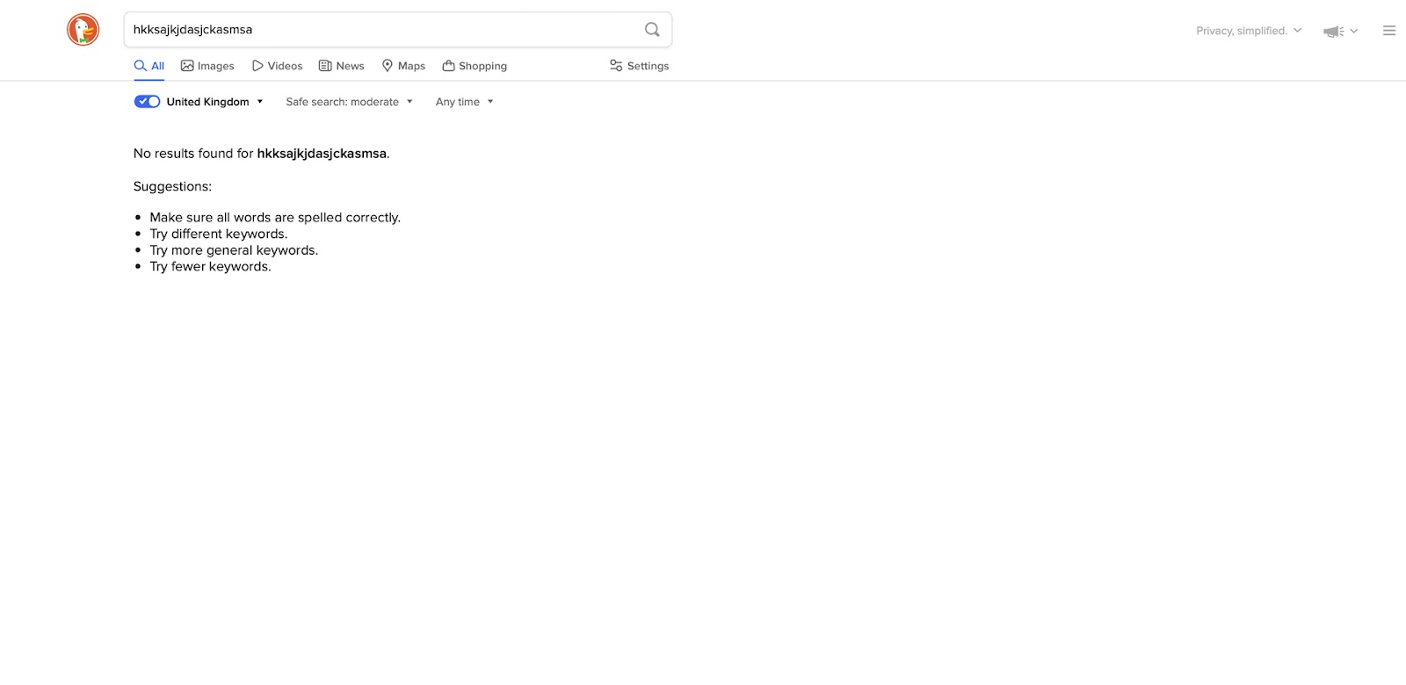The height and width of the screenshot is (685, 1406).
Task: Switch to the News tab
Action: point(341,66)
